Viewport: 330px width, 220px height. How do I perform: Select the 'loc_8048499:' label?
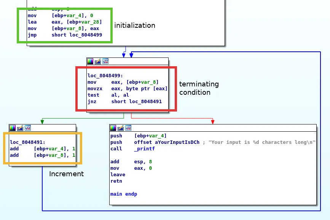point(105,76)
